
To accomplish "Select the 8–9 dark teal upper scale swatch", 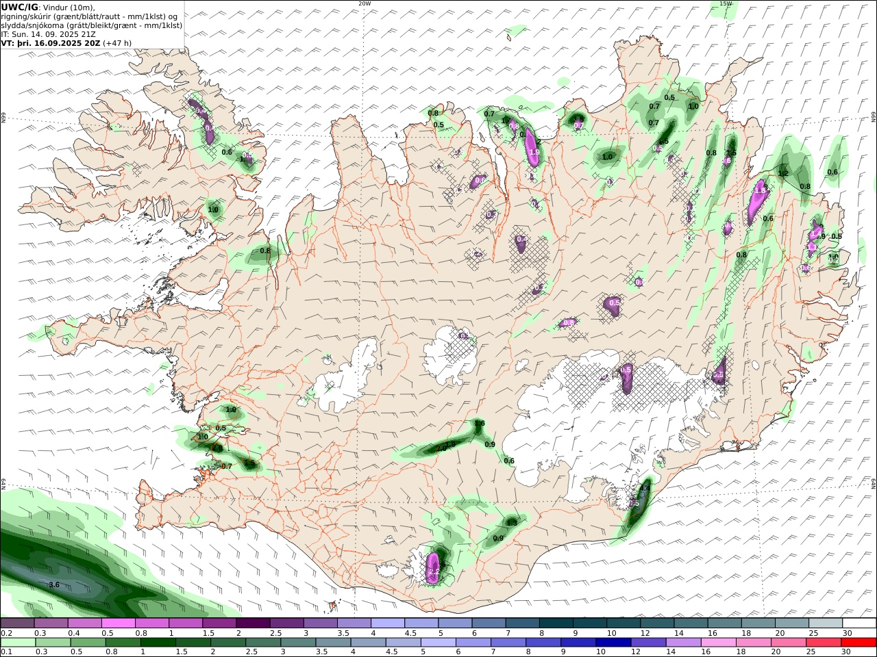I will [556, 623].
